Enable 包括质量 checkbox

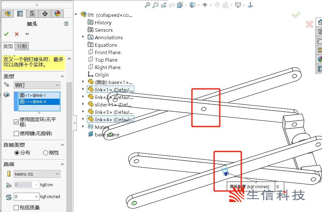pyautogui.click(x=16, y=208)
